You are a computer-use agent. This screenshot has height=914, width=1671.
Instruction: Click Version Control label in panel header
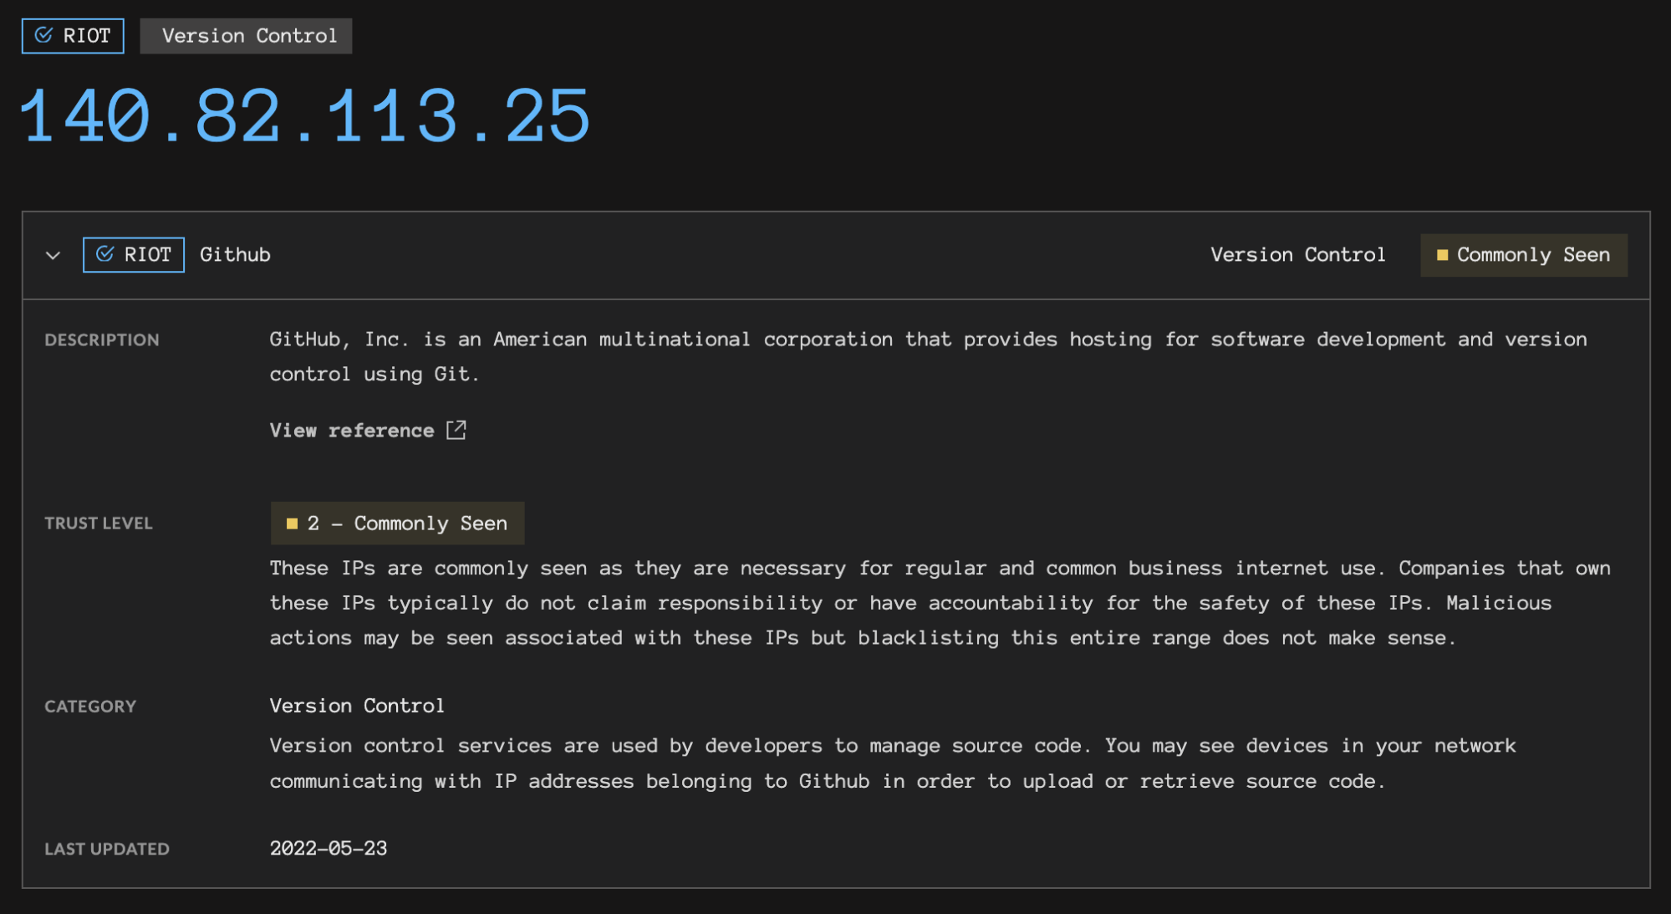1297,255
